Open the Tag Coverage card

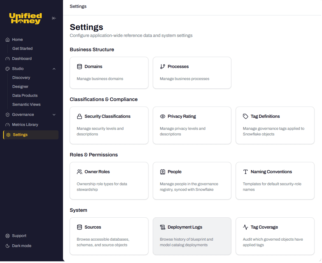point(275,236)
